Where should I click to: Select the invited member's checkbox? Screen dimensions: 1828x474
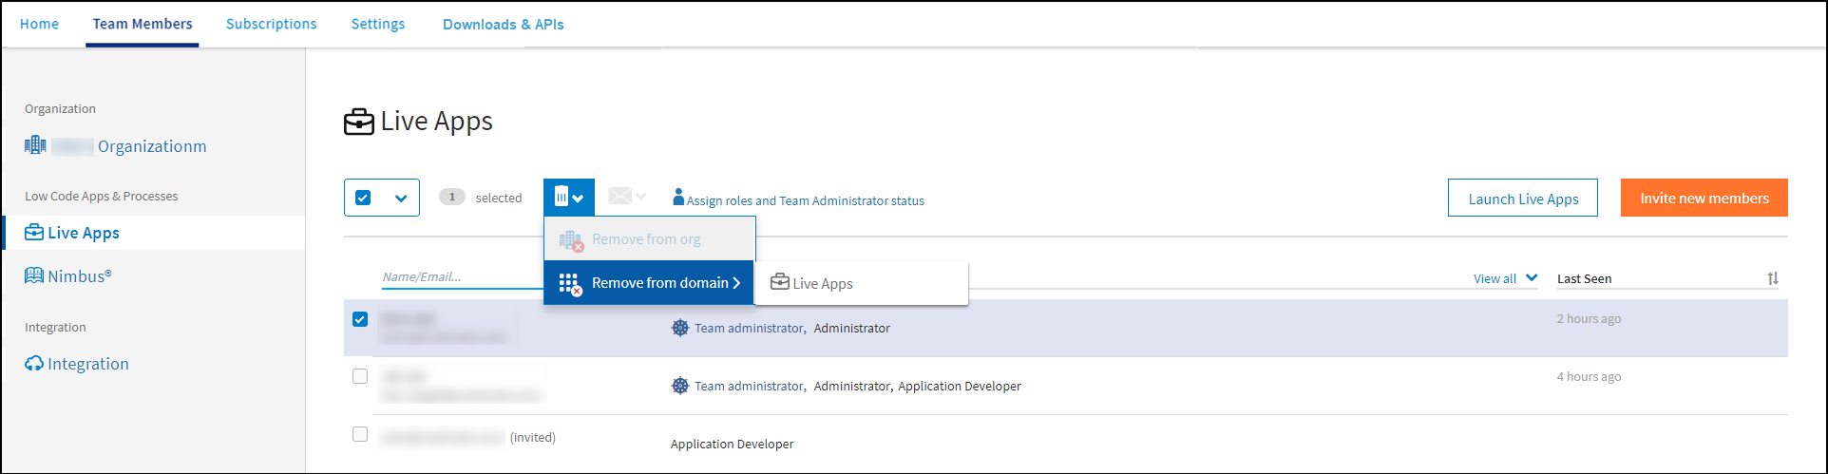click(360, 434)
